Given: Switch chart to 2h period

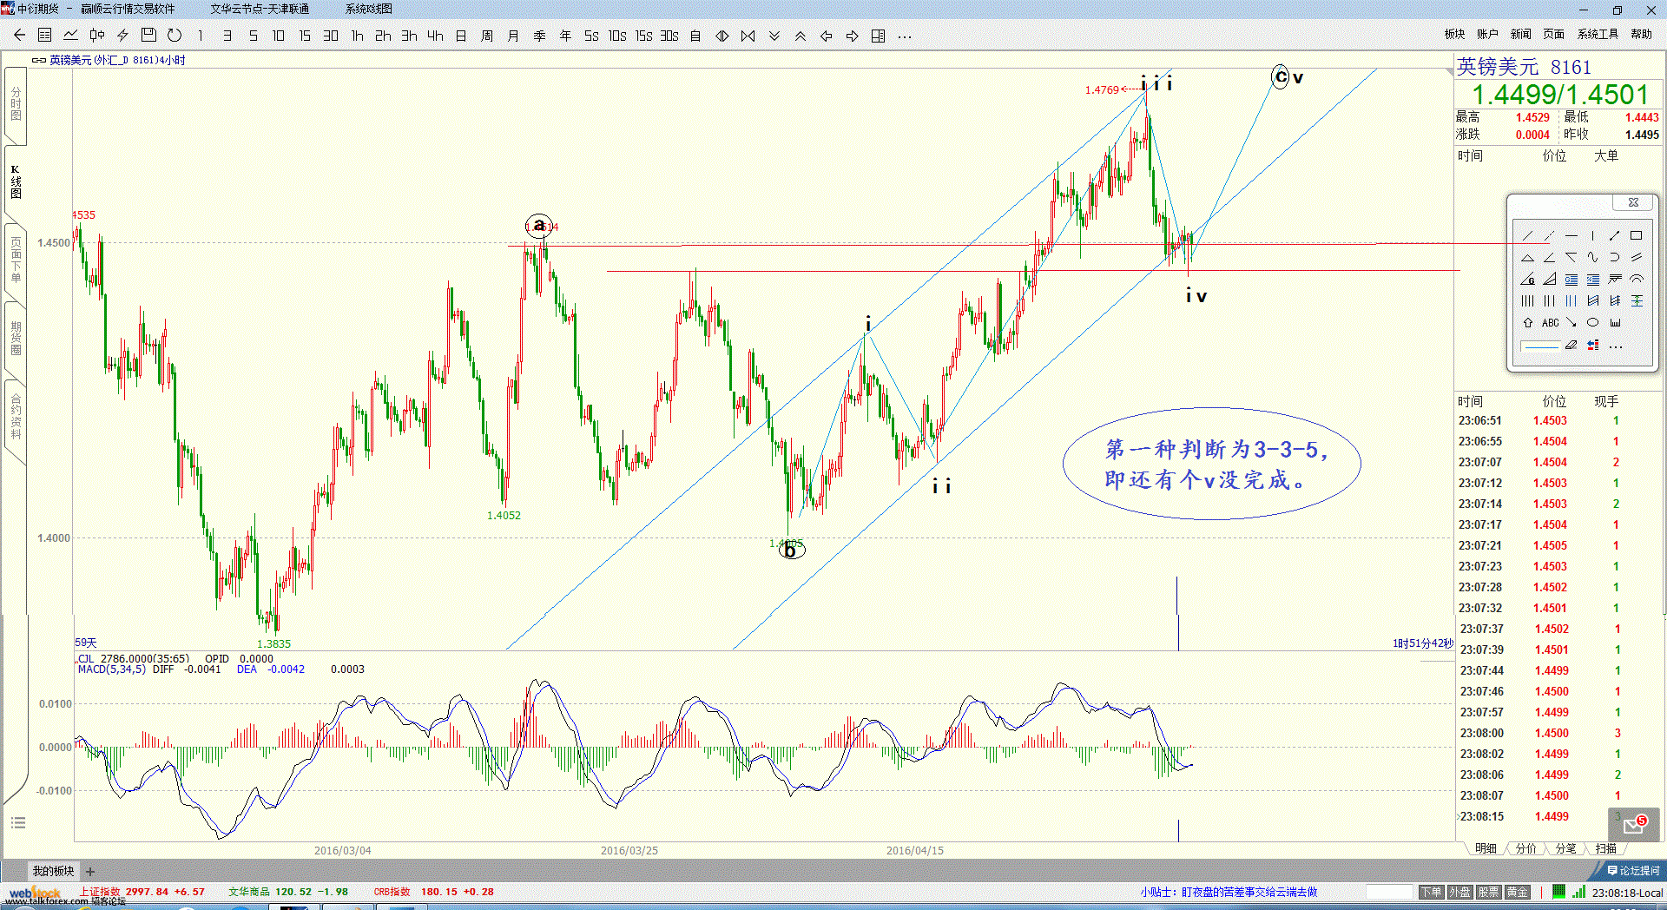Looking at the screenshot, I should click(383, 36).
